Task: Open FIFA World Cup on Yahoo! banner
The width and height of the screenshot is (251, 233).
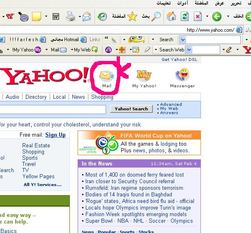Action: coord(139,143)
